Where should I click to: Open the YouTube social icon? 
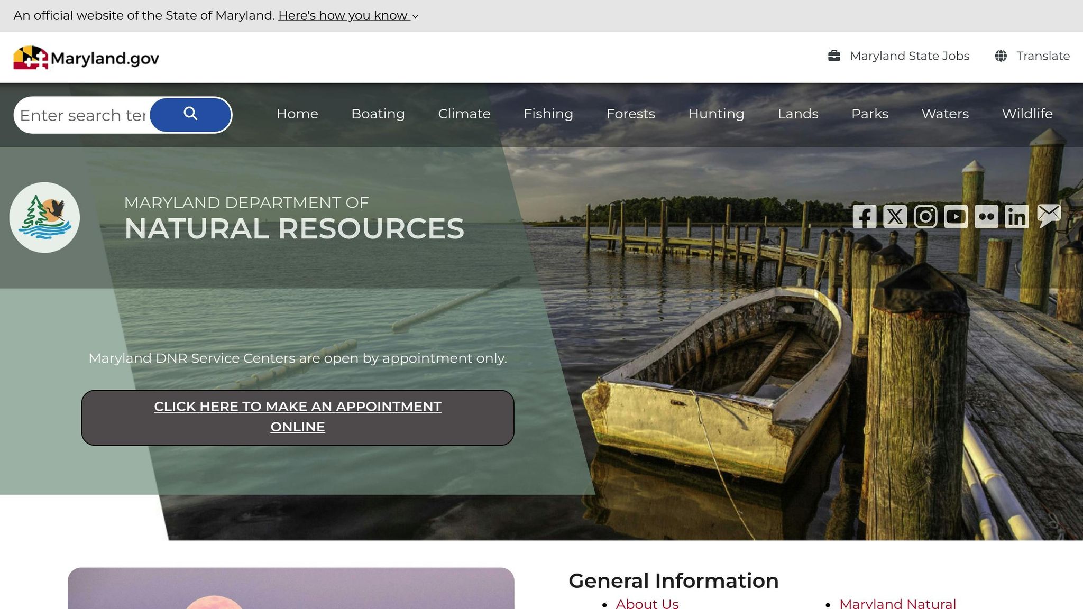956,217
